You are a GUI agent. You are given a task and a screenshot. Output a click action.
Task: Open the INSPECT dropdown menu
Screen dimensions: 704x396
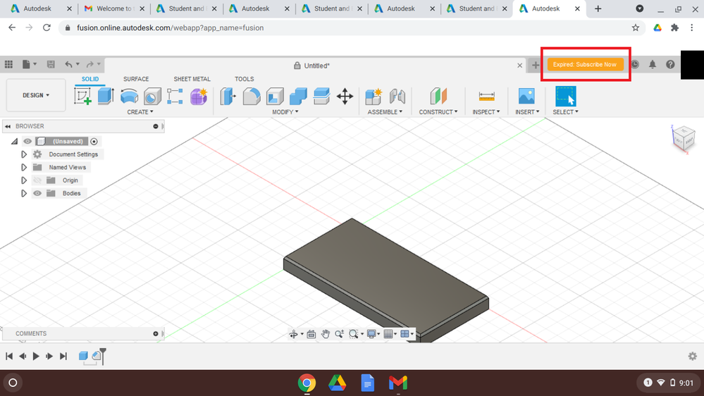[486, 112]
